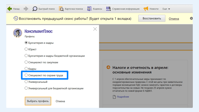Select the Кадры profile option
199x112 pixels.
coord(30,69)
